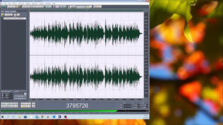This screenshot has height=125, width=223.
Task: Open the Edit menu
Action: click(x=5, y=3)
